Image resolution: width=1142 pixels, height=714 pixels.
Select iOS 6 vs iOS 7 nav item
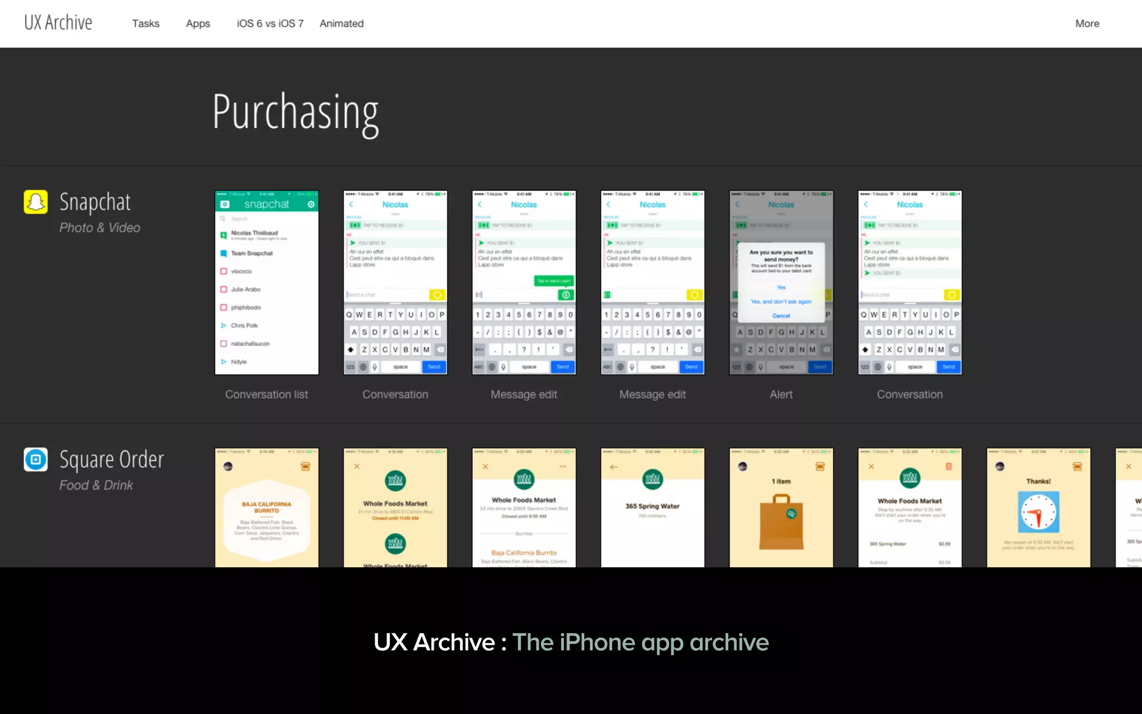tap(270, 23)
